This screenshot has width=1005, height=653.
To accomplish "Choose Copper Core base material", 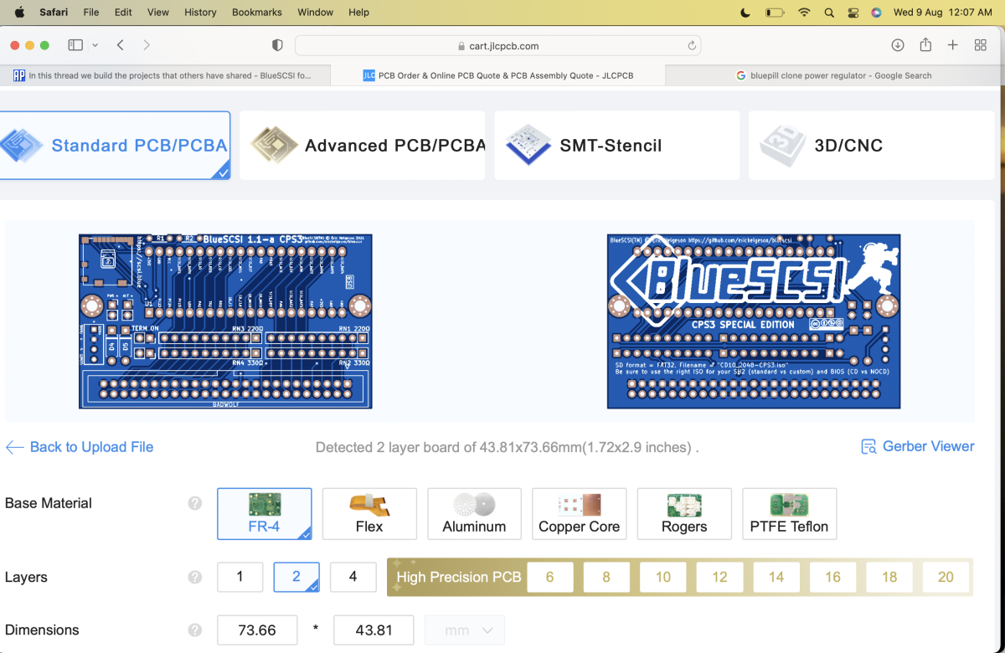I will 580,514.
